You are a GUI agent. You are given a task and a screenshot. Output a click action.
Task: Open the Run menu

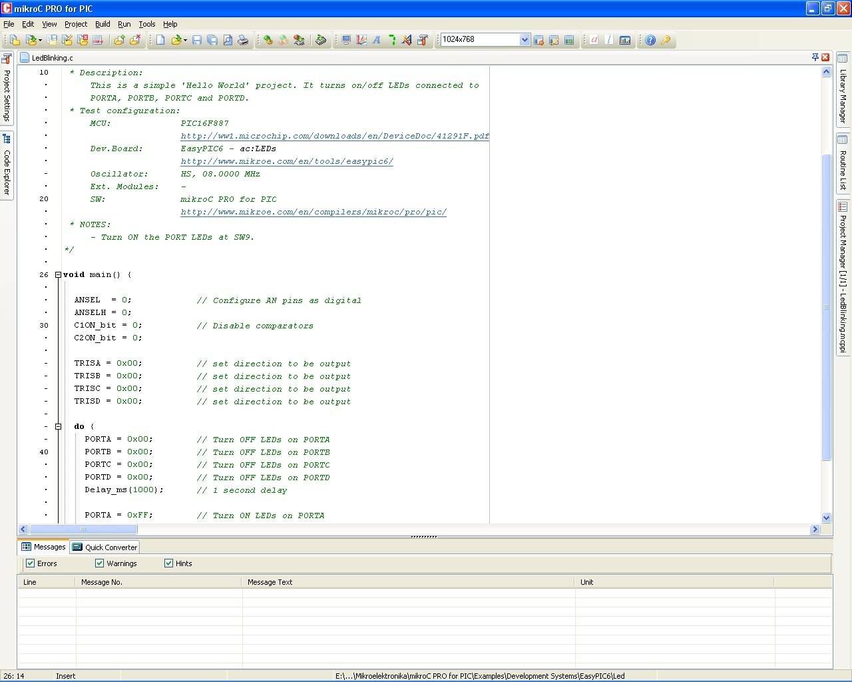click(x=124, y=24)
